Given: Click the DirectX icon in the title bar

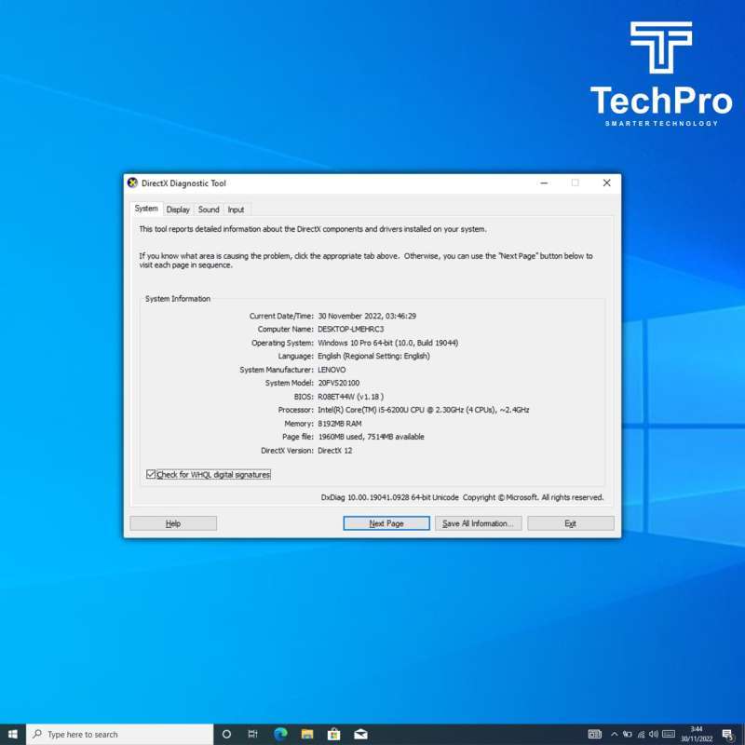Looking at the screenshot, I should pyautogui.click(x=132, y=183).
